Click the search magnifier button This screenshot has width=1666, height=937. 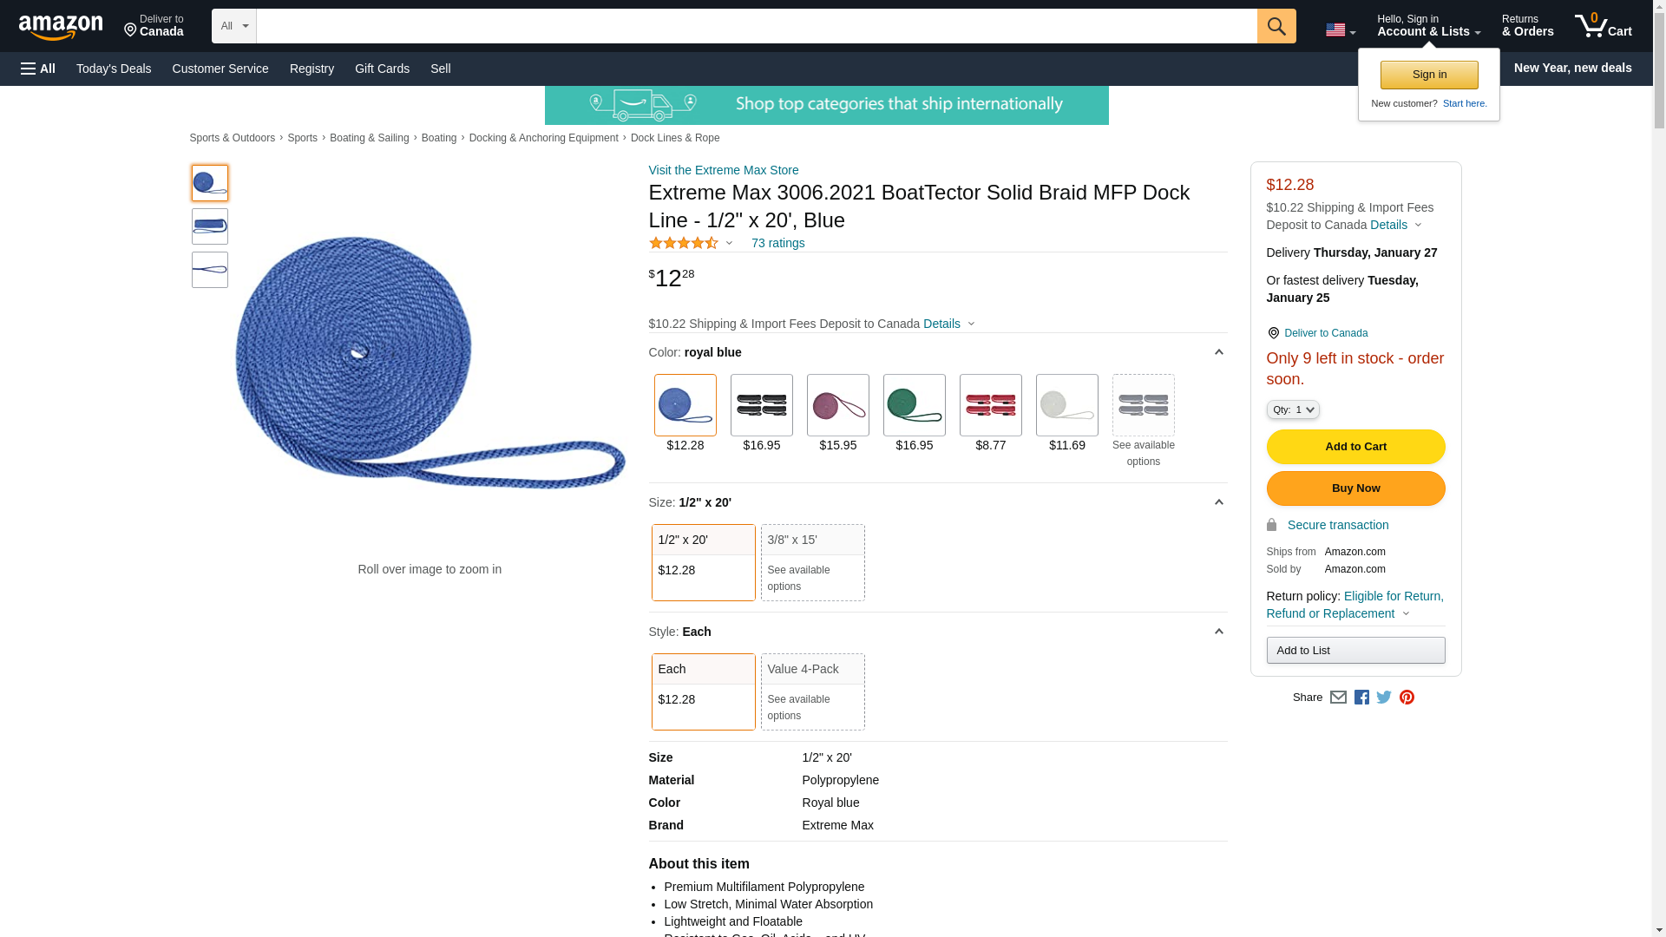tap(1276, 26)
